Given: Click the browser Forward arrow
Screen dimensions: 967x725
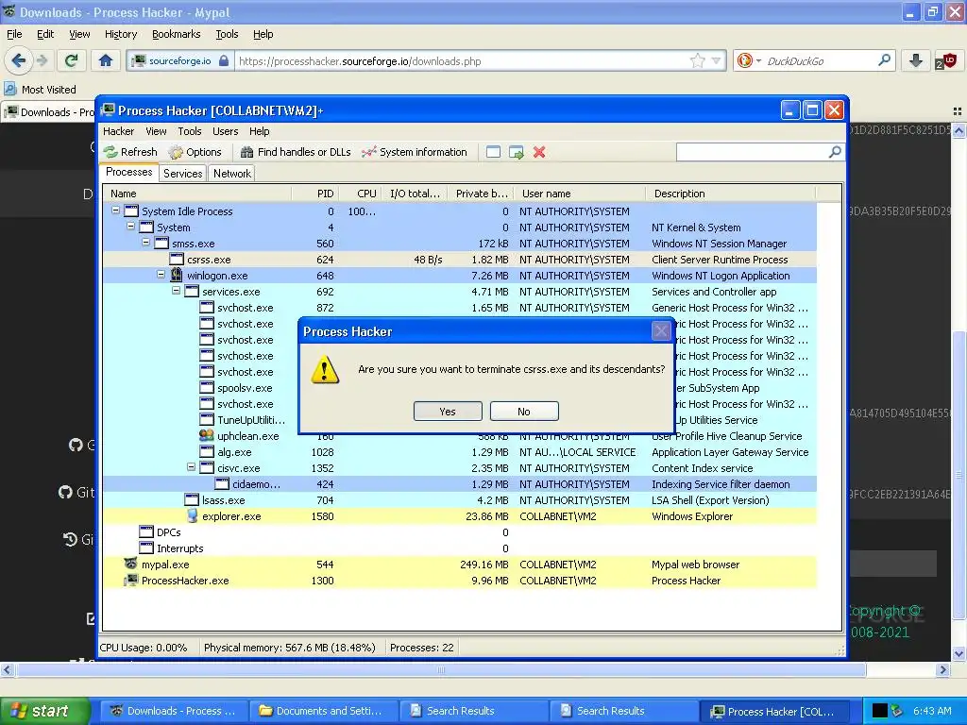Looking at the screenshot, I should click(x=42, y=60).
